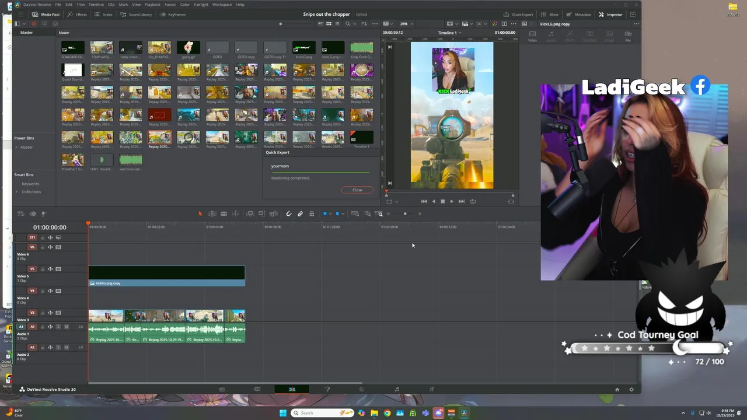Open the Timeline menu
Image resolution: width=747 pixels, height=420 pixels.
(x=96, y=5)
